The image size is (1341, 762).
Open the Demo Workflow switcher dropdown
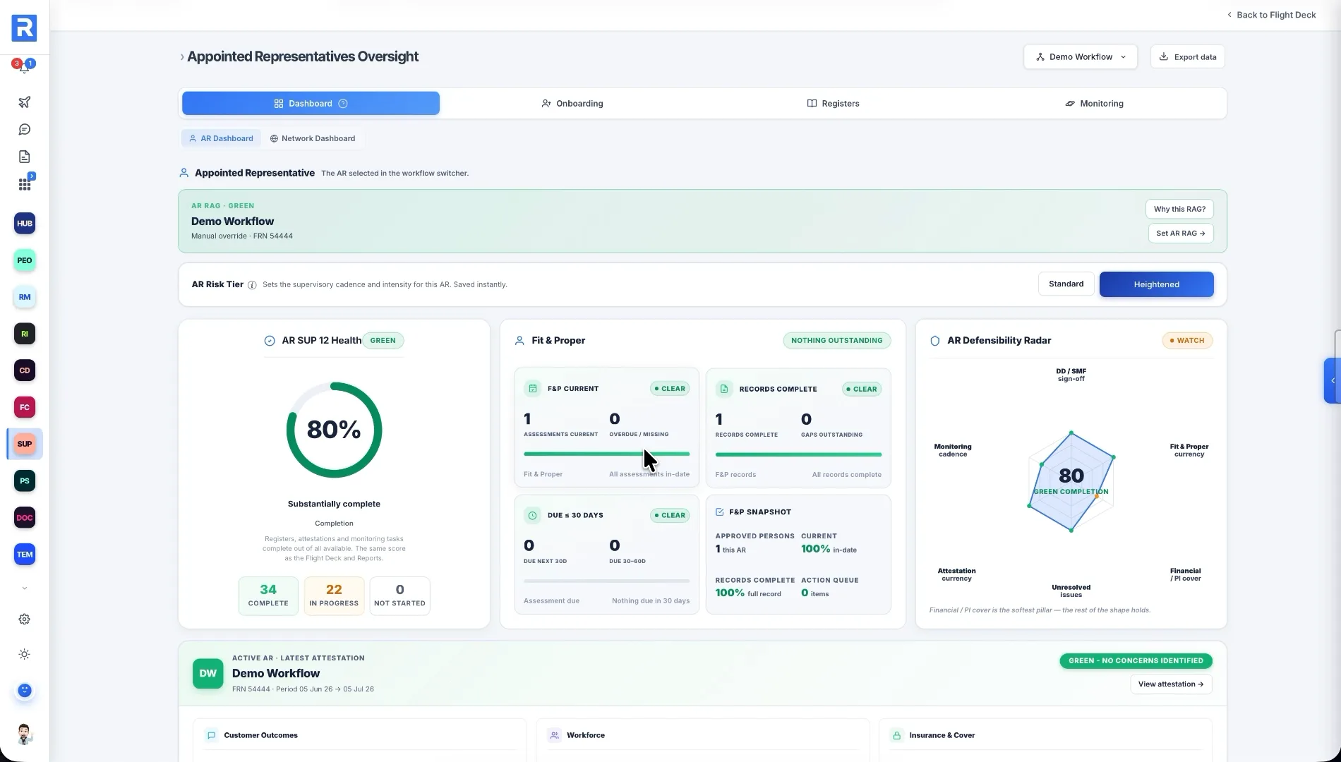(1080, 56)
